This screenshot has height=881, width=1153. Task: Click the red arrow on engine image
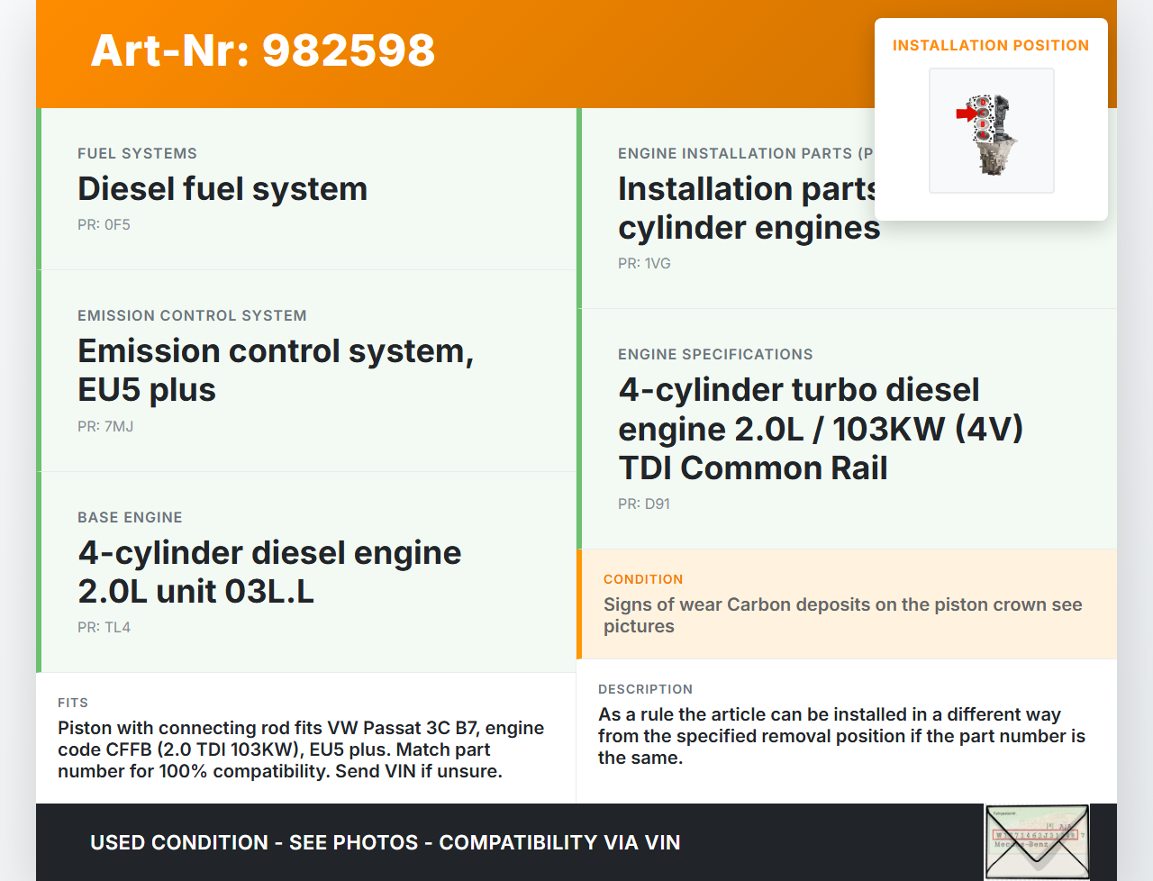pos(965,114)
